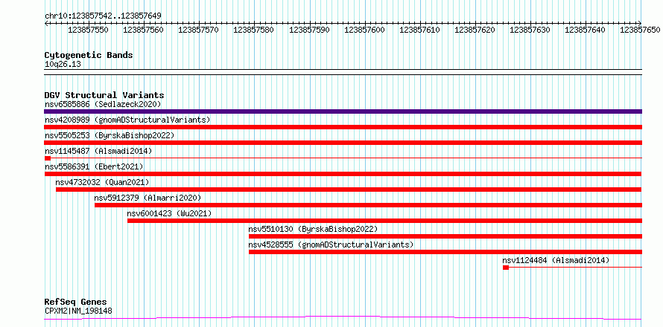
Task: Select variant label nsv1124484 (Alsmadi2014)
Action: pyautogui.click(x=556, y=260)
